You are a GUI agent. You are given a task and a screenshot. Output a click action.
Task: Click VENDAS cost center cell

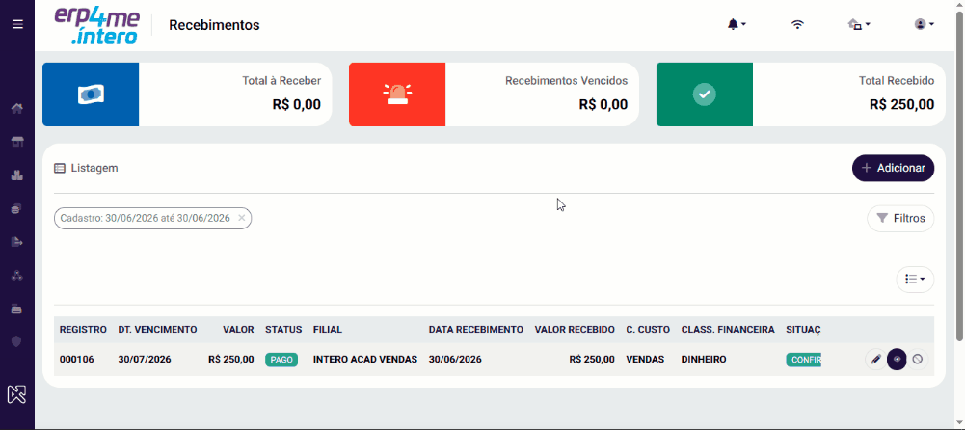[x=645, y=360]
